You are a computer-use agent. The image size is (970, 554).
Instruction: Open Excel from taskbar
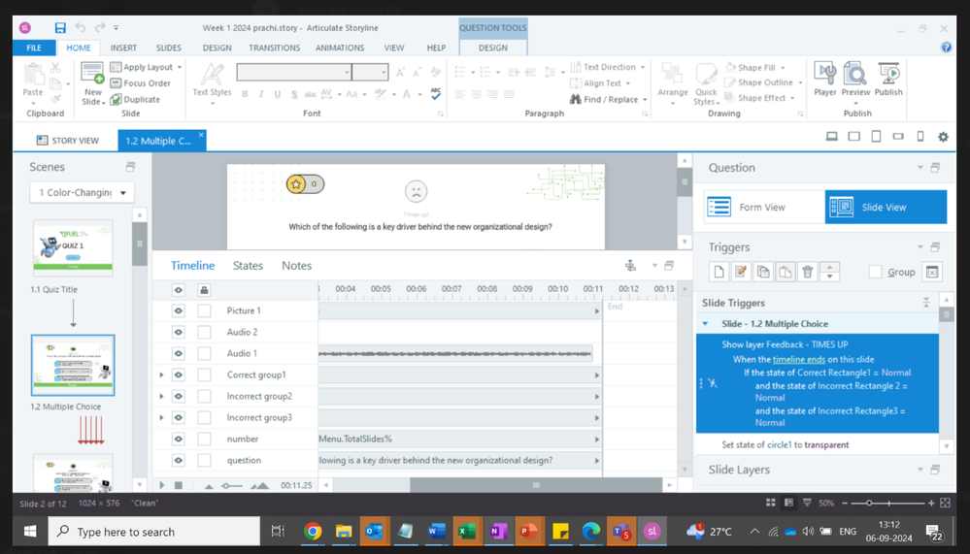tap(466, 531)
